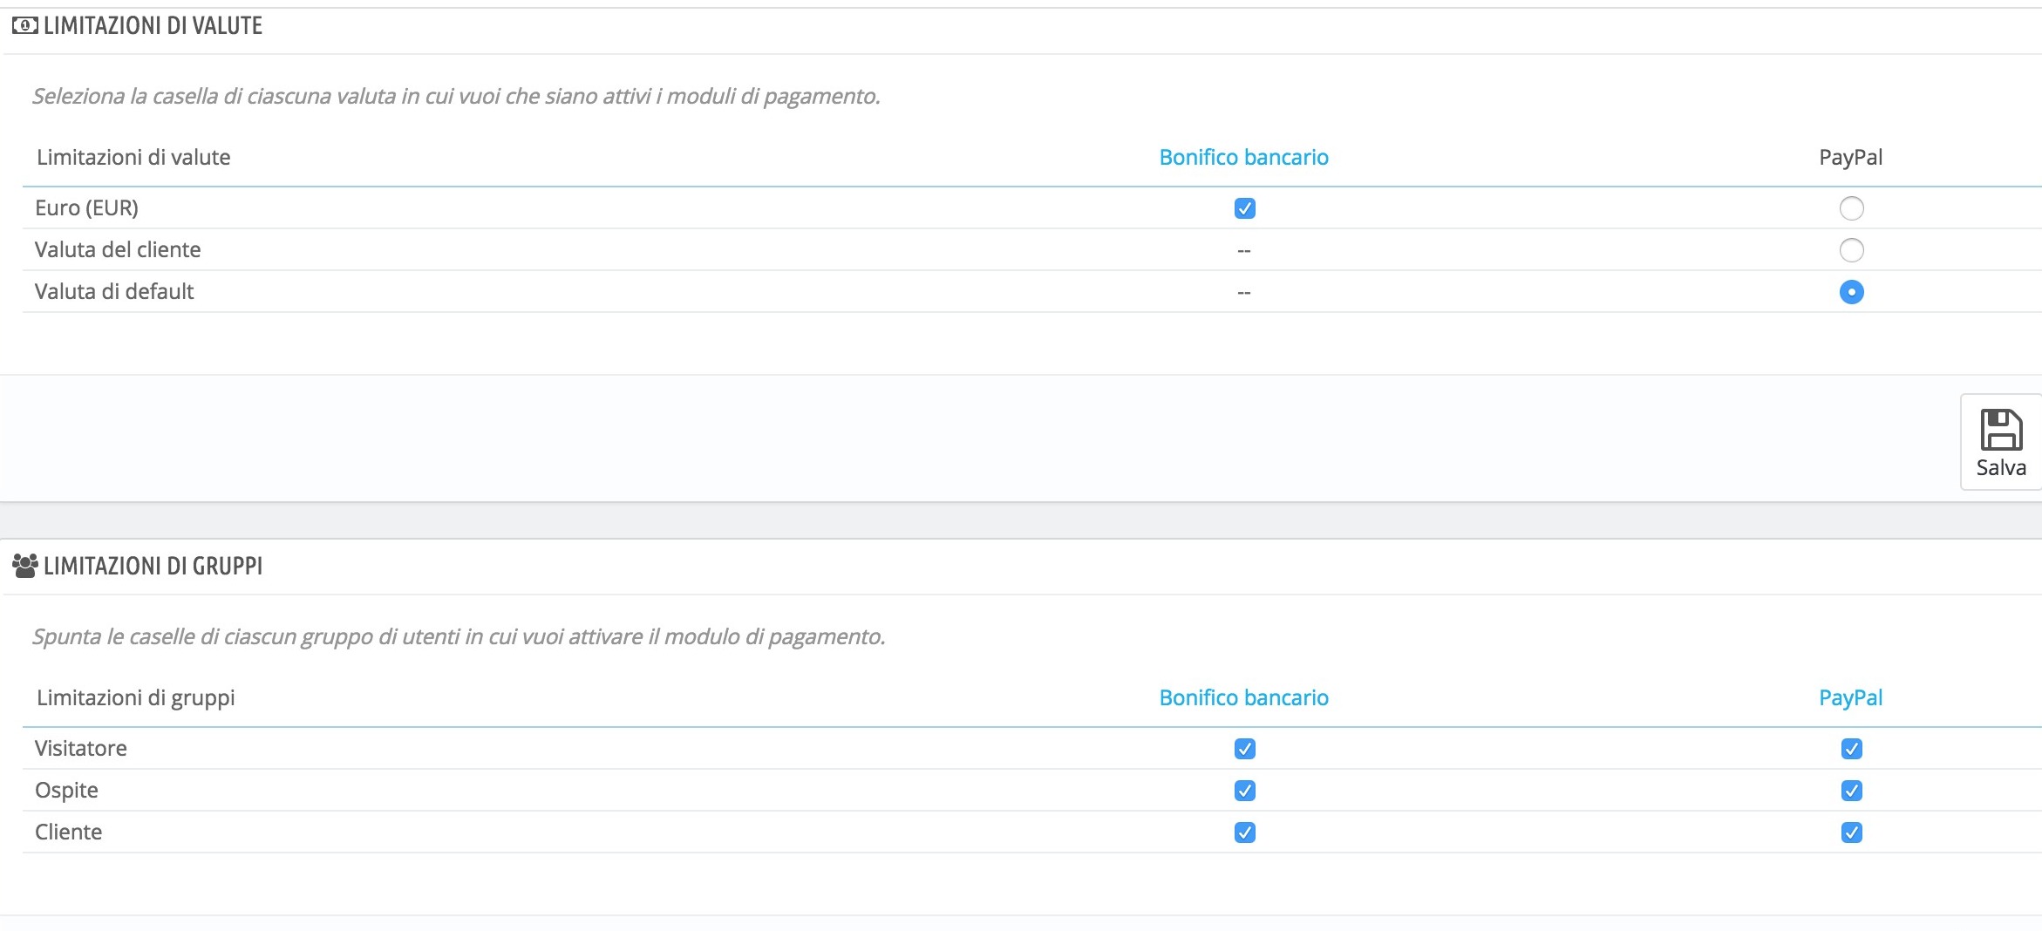Select PayPal radio for Valuta di default
The height and width of the screenshot is (931, 2042).
pyautogui.click(x=1851, y=292)
